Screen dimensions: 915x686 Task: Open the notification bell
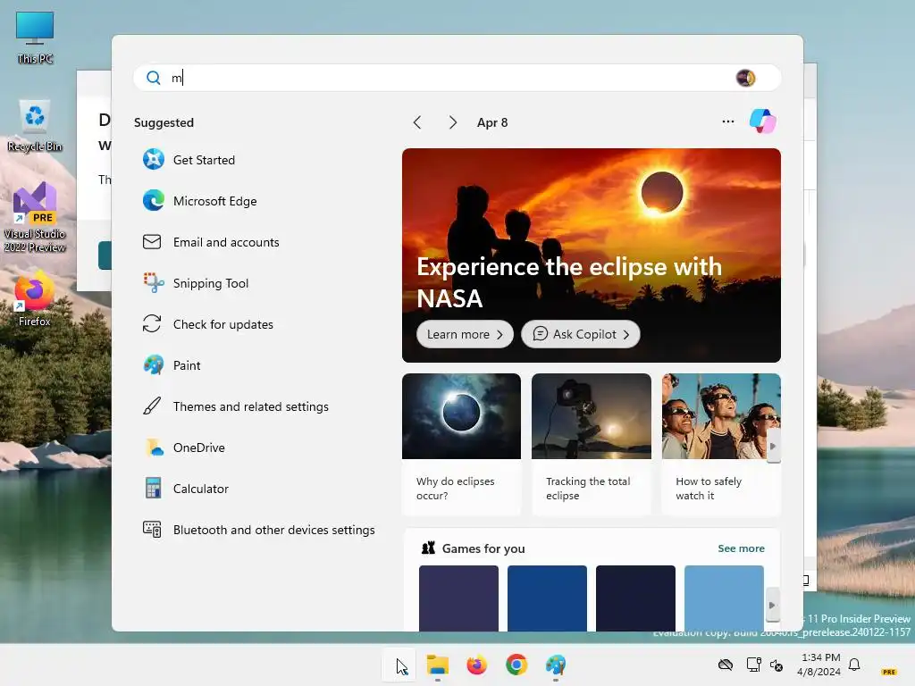[854, 665]
